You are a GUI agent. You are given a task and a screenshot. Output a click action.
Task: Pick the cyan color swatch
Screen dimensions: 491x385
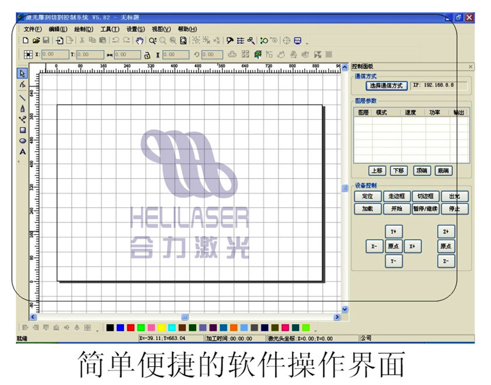click(x=172, y=328)
